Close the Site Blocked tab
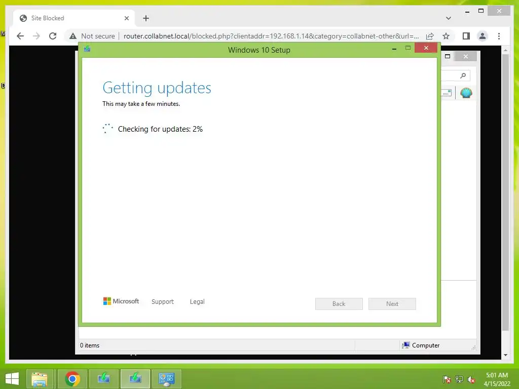The height and width of the screenshot is (389, 519). pyautogui.click(x=126, y=18)
